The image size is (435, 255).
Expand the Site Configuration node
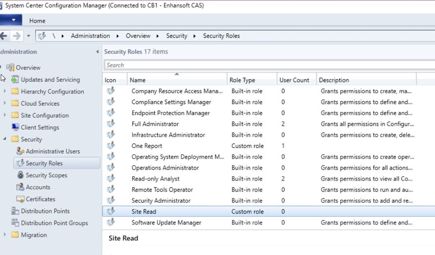(x=5, y=115)
